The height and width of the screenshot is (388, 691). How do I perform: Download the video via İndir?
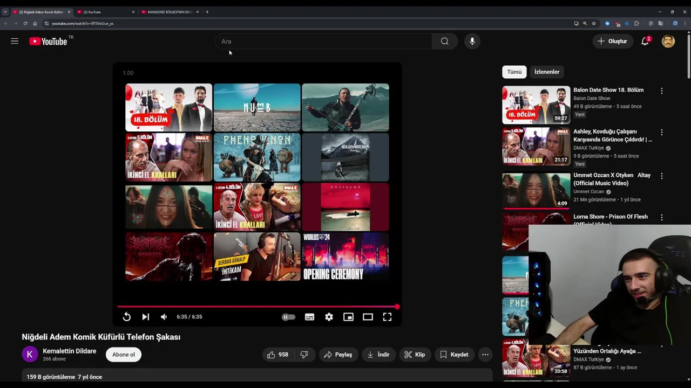(x=378, y=355)
